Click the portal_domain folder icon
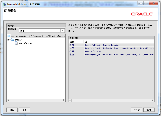 tap(8, 36)
